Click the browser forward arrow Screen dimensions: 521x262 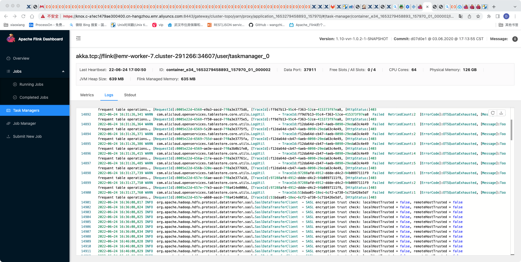15,16
